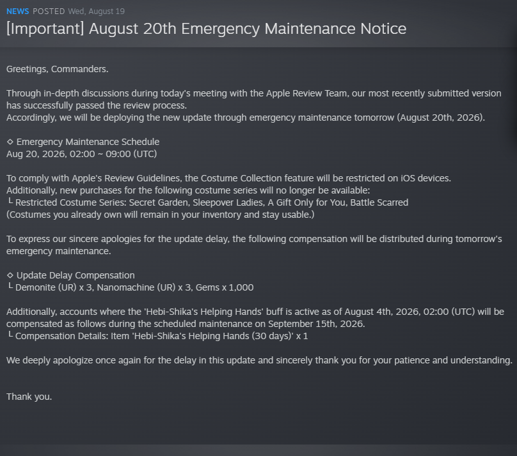Screen dimensions: 517x456
Task: Click the Apple Review Team sentence
Action: pos(254,100)
